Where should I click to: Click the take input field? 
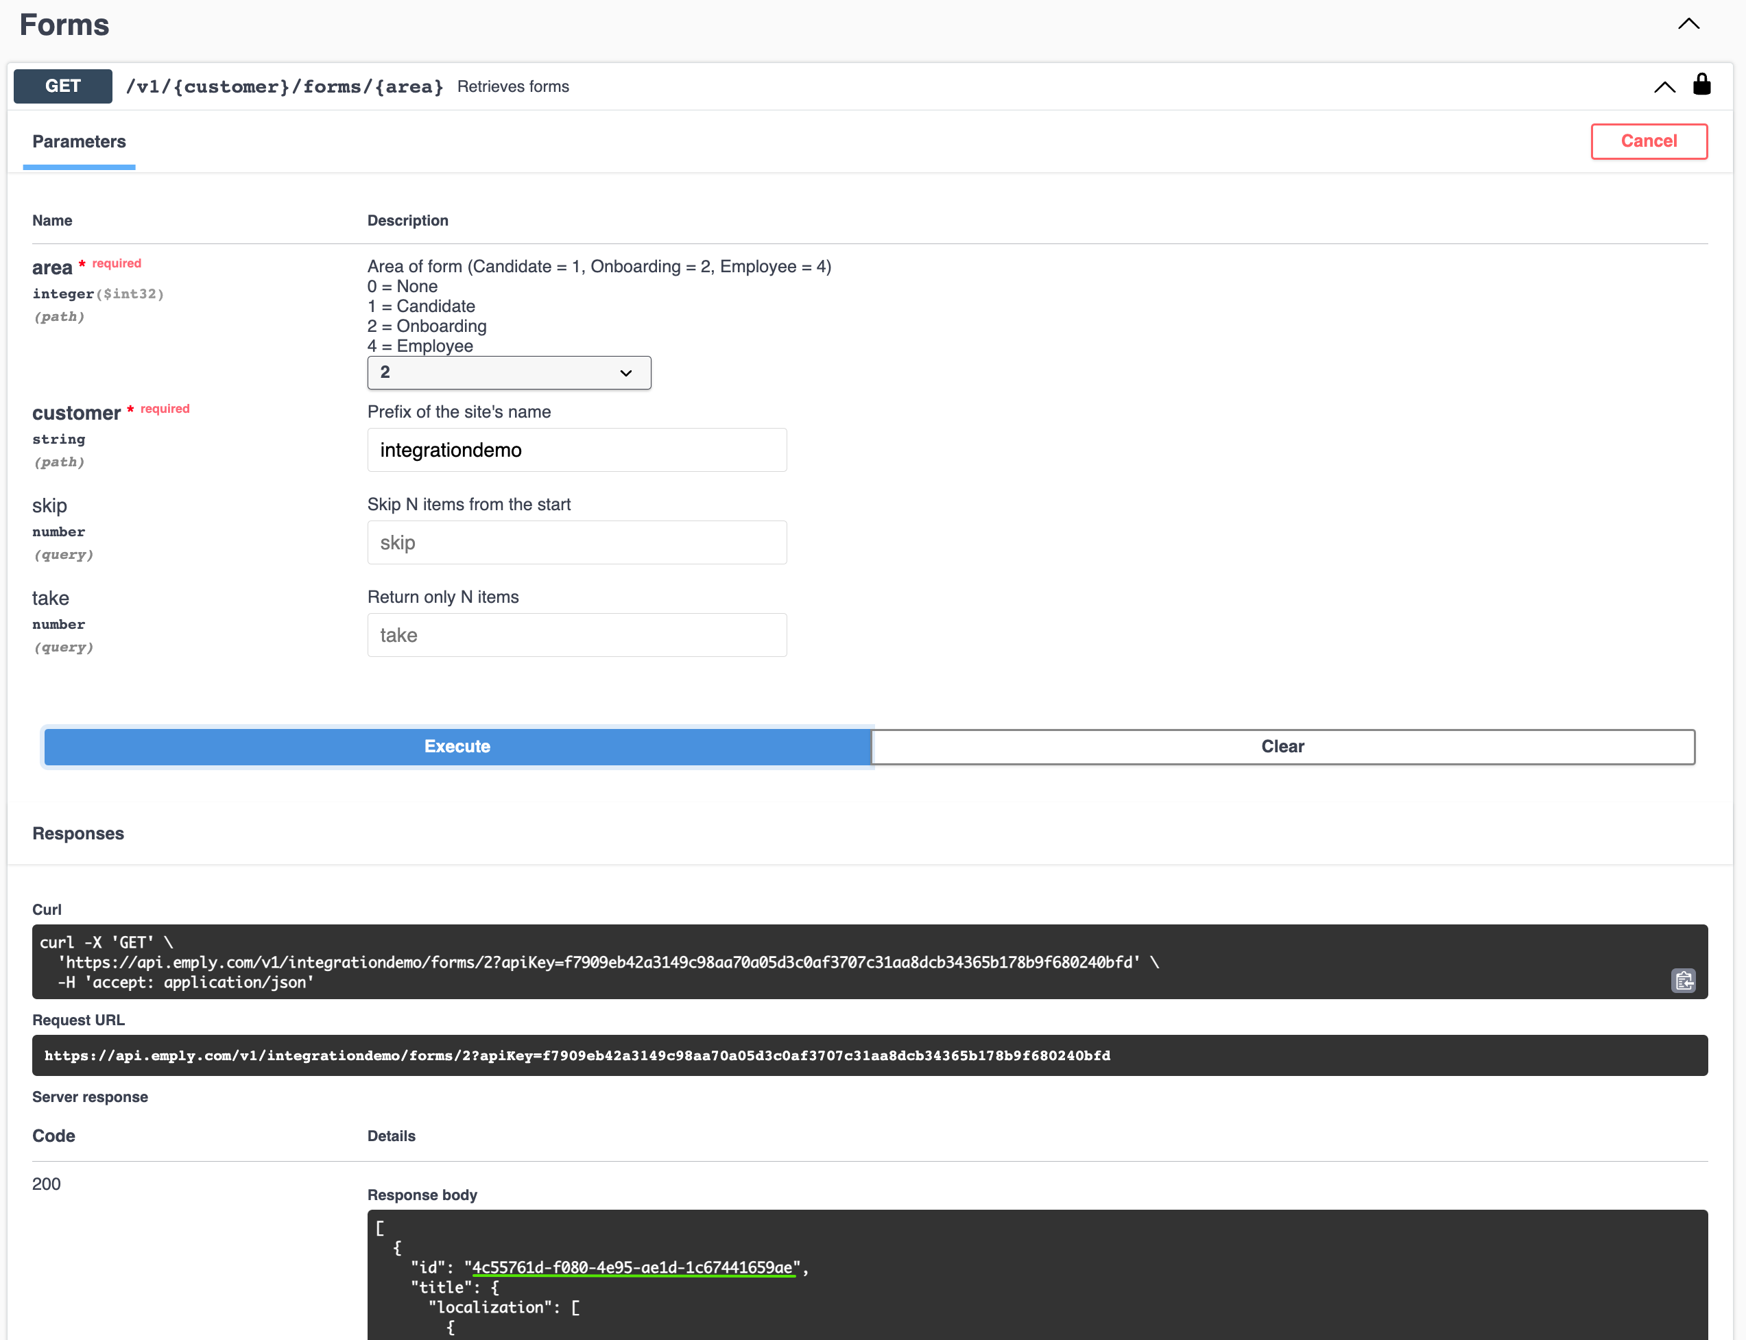577,635
